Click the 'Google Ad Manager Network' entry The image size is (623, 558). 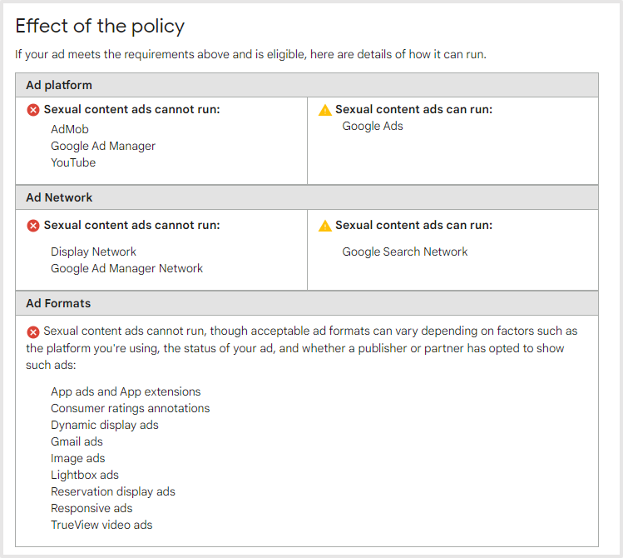(126, 268)
